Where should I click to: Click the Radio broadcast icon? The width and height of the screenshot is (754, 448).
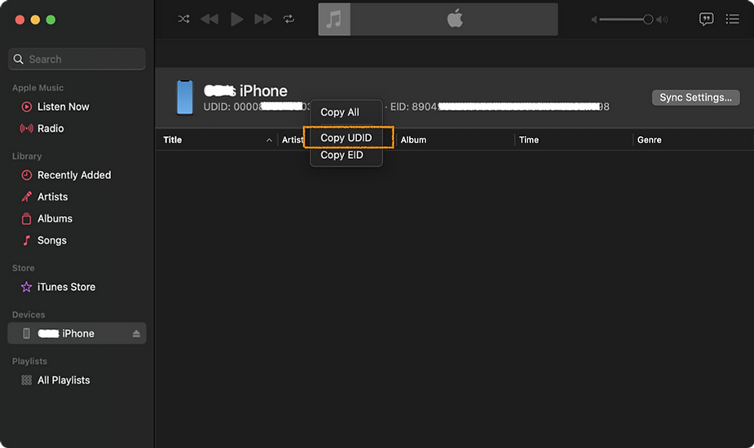(26, 129)
